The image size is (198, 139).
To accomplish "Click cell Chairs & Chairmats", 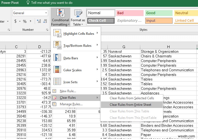I will coord(168,56).
